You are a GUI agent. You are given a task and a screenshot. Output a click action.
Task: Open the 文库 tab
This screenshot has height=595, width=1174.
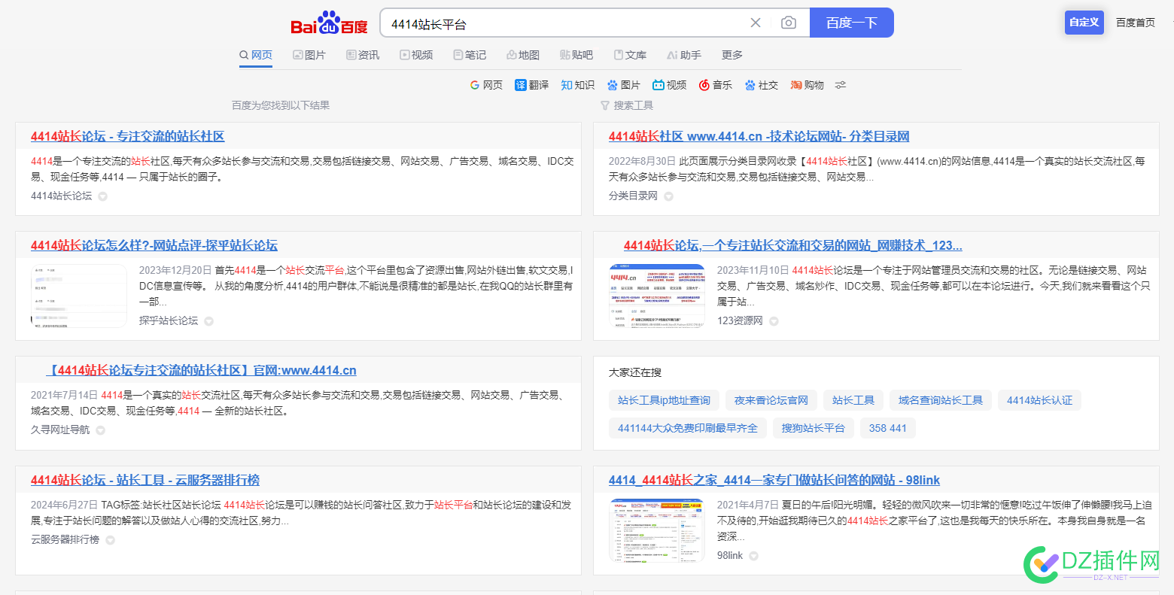tap(630, 55)
